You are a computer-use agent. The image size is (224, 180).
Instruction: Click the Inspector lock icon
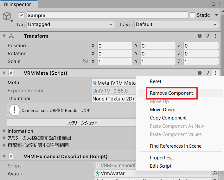click(x=212, y=4)
